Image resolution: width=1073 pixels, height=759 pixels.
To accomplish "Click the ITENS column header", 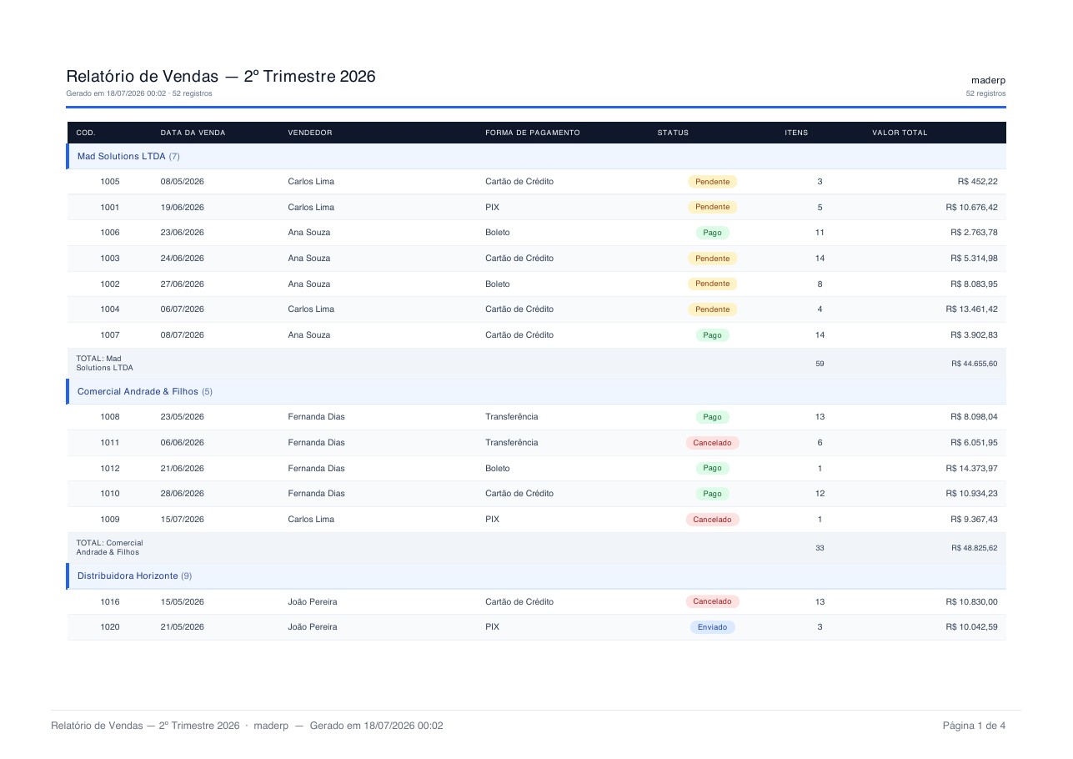I will coord(796,133).
